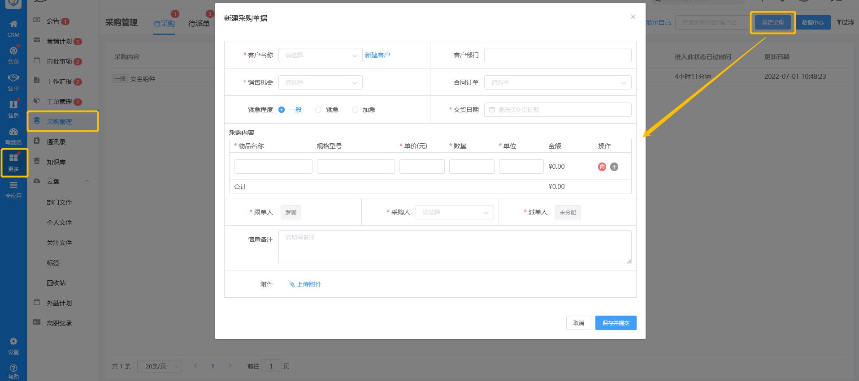Delete the purchase item row (red trash icon)
859x381 pixels.
[602, 167]
